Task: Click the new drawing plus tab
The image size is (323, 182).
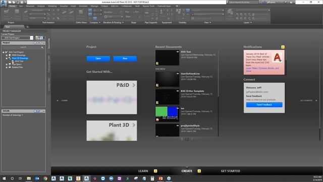Action: (x=27, y=27)
